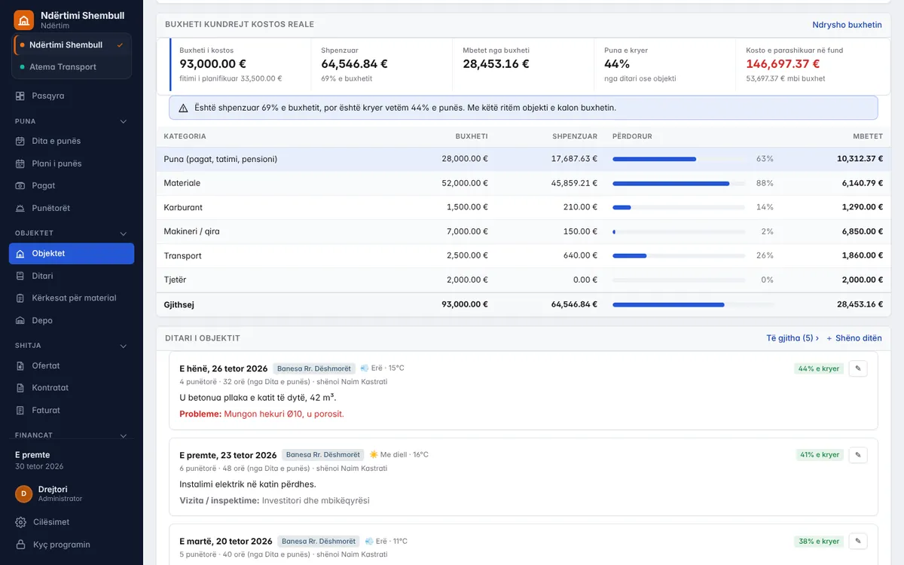Open the Të gjitha (5) diary link
This screenshot has width=904, height=565.
point(793,338)
